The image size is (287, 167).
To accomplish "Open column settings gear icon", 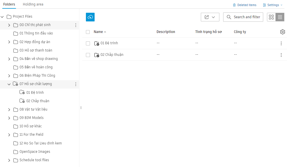I will pyautogui.click(x=282, y=32).
